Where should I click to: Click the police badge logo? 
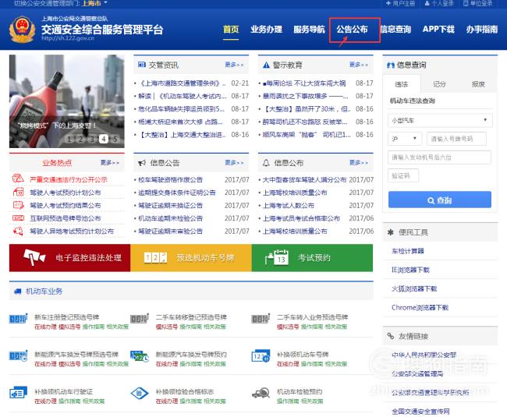coord(22,29)
